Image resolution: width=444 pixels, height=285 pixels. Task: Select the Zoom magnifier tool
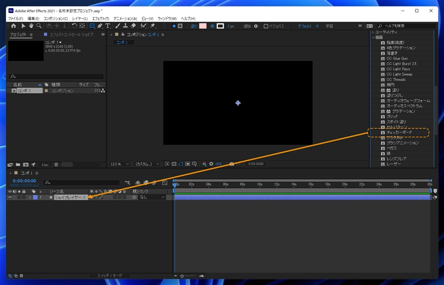click(39, 26)
